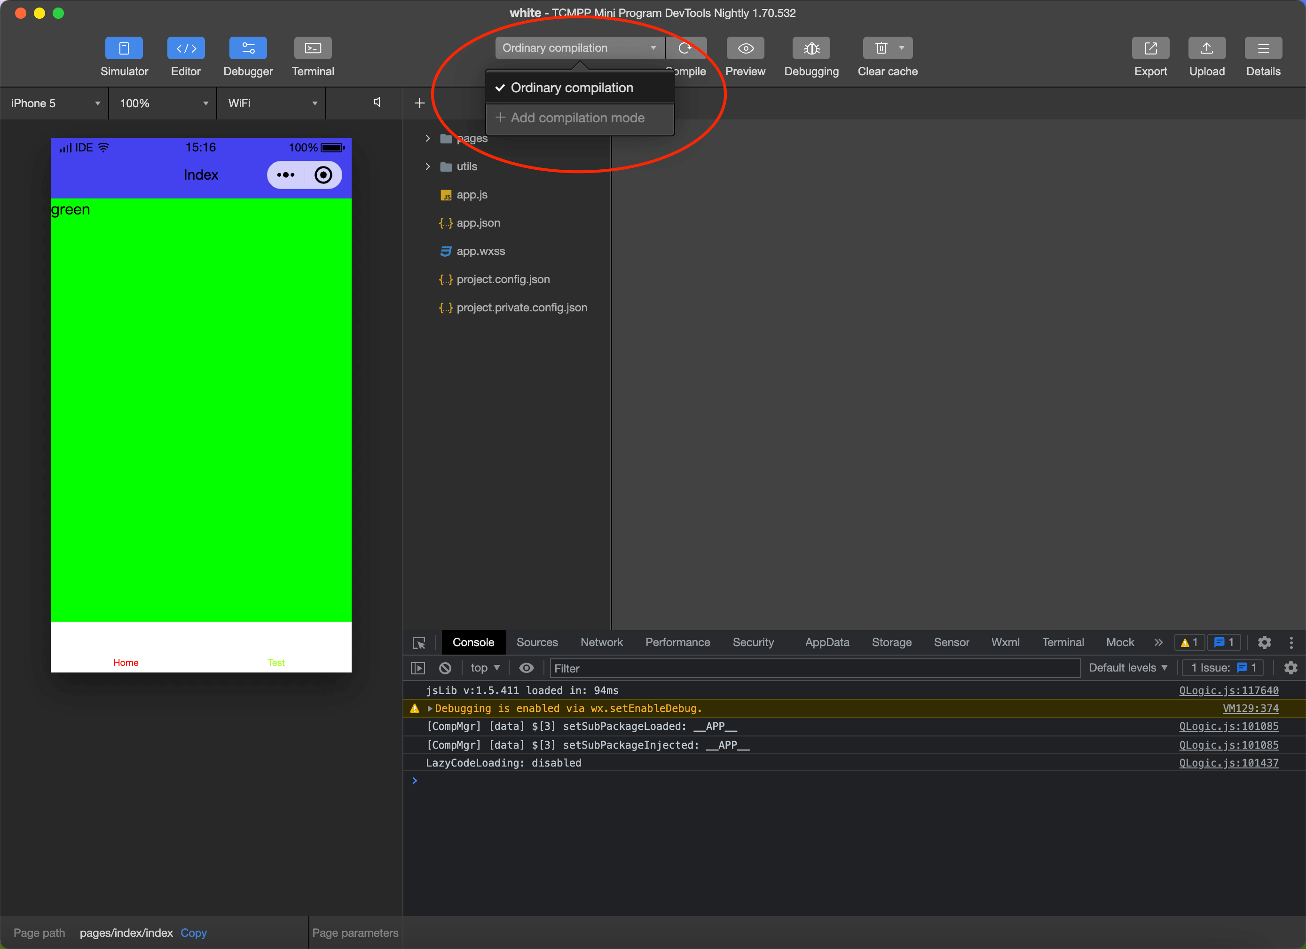
Task: Switch to the Network tab
Action: point(601,642)
